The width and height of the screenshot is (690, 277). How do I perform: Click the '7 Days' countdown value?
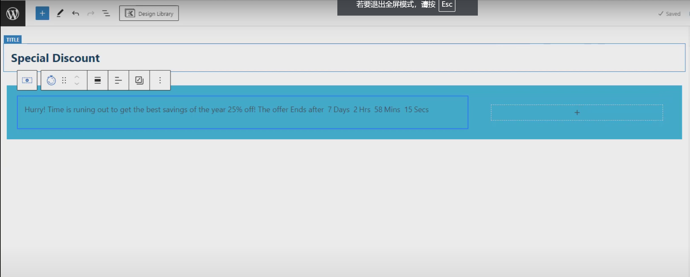point(339,110)
